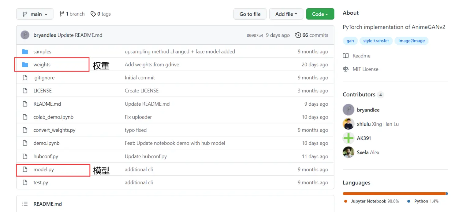Screen dimensions: 459x212
Task: Open commit hash 00007a4
Action: click(x=255, y=35)
